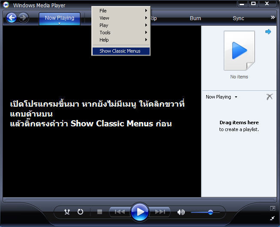Open the Help submenu
The height and width of the screenshot is (227, 280).
(x=121, y=40)
